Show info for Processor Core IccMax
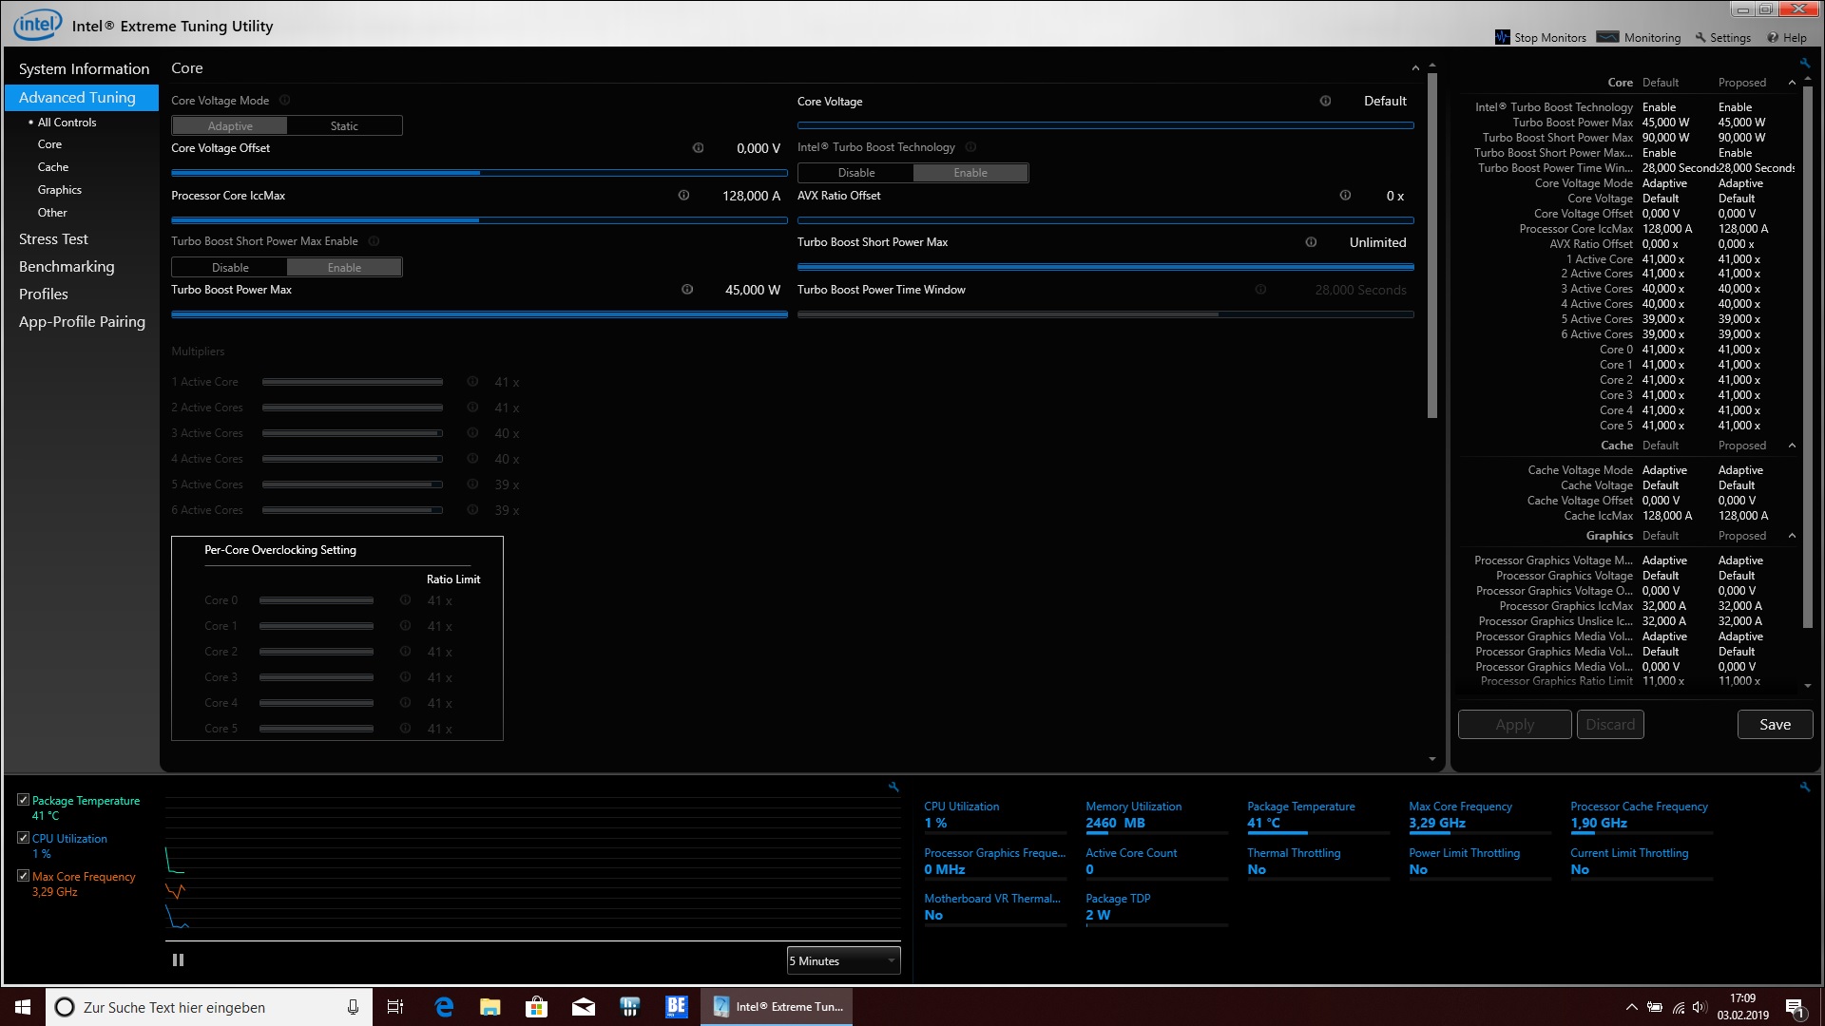1825x1026 pixels. coord(683,195)
